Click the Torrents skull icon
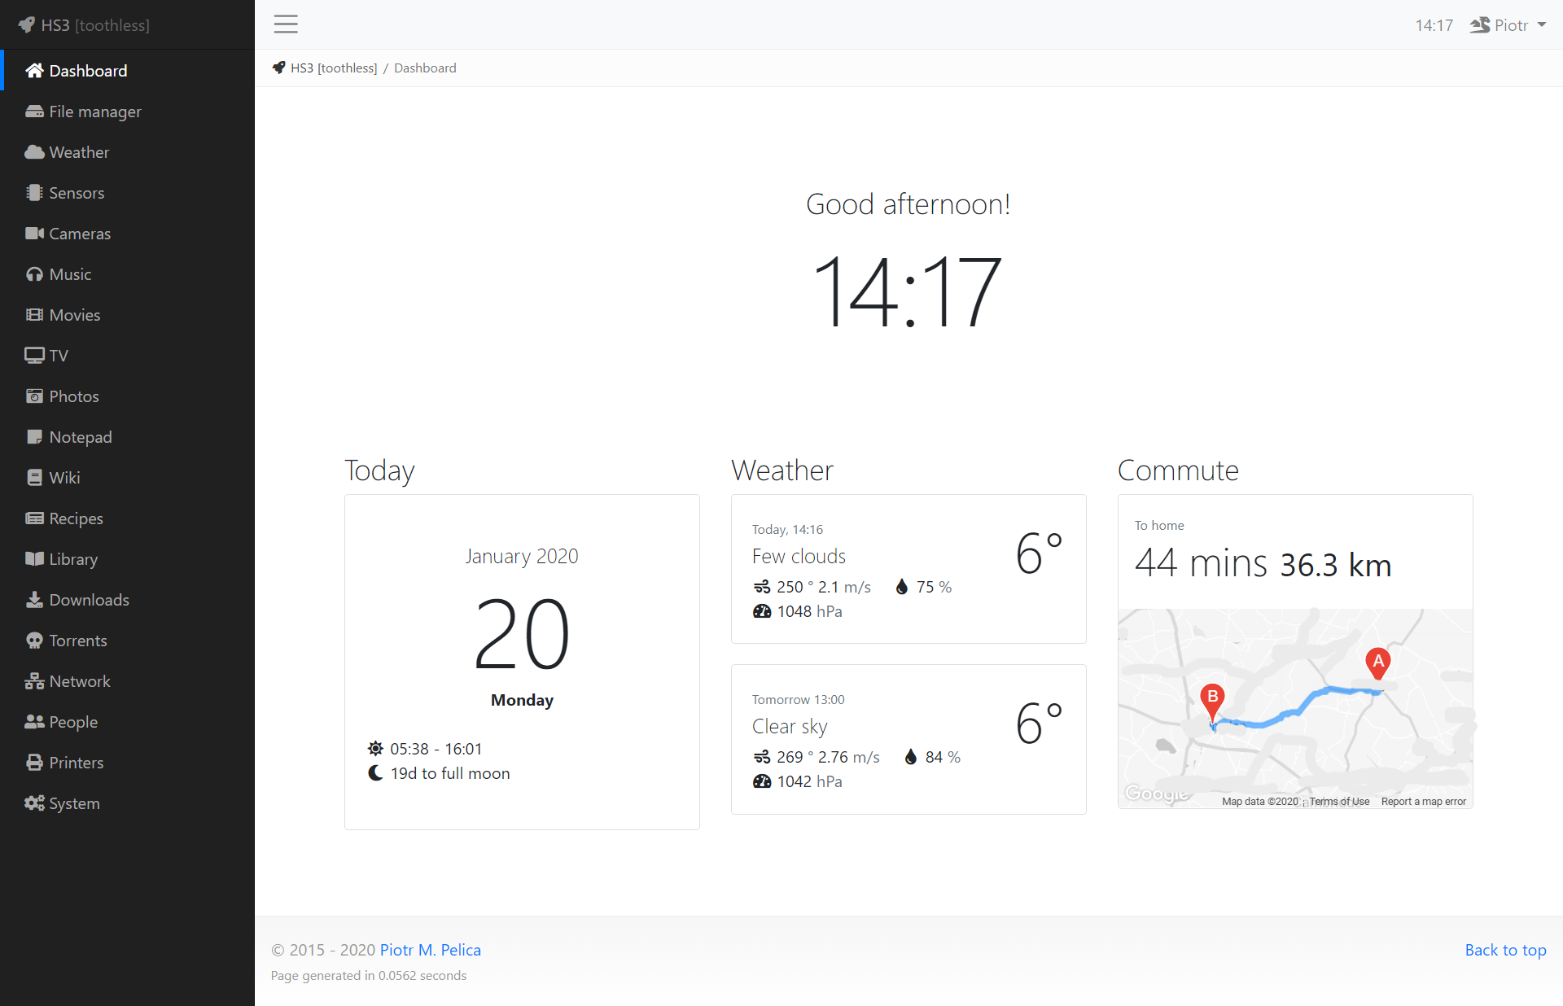The width and height of the screenshot is (1563, 1006). pyautogui.click(x=34, y=641)
